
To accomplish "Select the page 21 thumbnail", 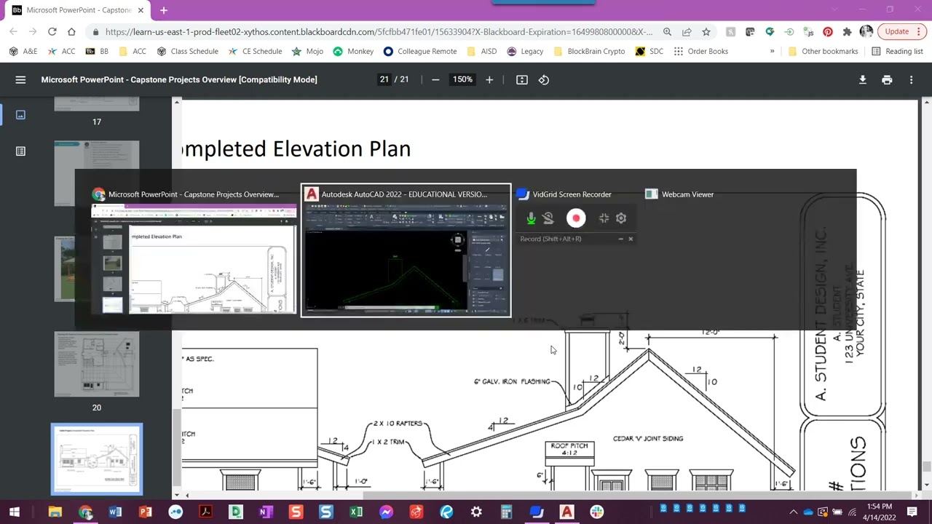I will (x=97, y=459).
